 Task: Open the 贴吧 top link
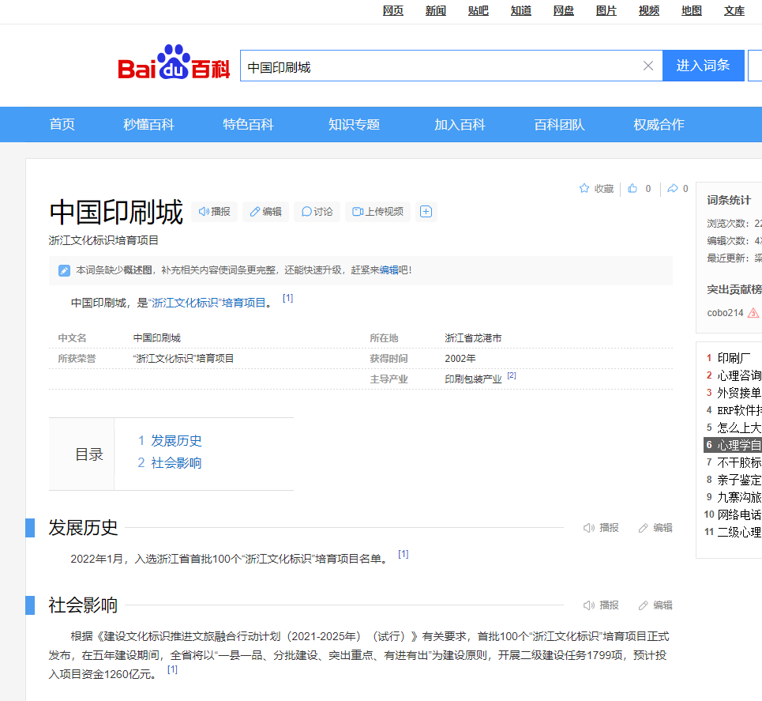[479, 11]
